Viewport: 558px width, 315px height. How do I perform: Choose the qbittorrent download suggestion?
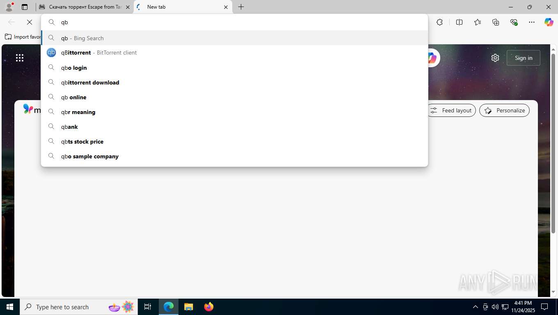tap(234, 82)
